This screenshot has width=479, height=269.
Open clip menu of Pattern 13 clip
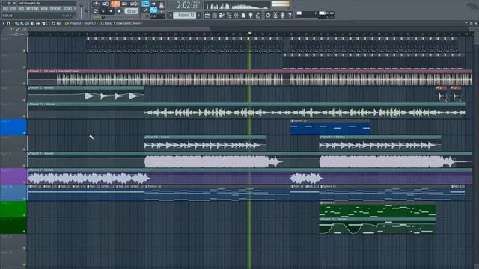pos(292,121)
